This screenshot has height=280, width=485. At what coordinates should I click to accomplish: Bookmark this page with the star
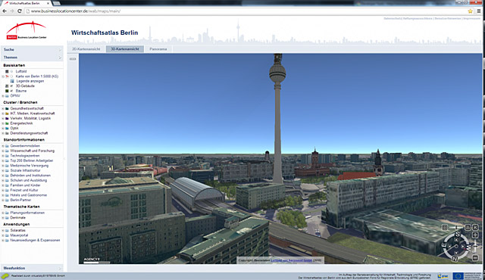click(x=470, y=11)
